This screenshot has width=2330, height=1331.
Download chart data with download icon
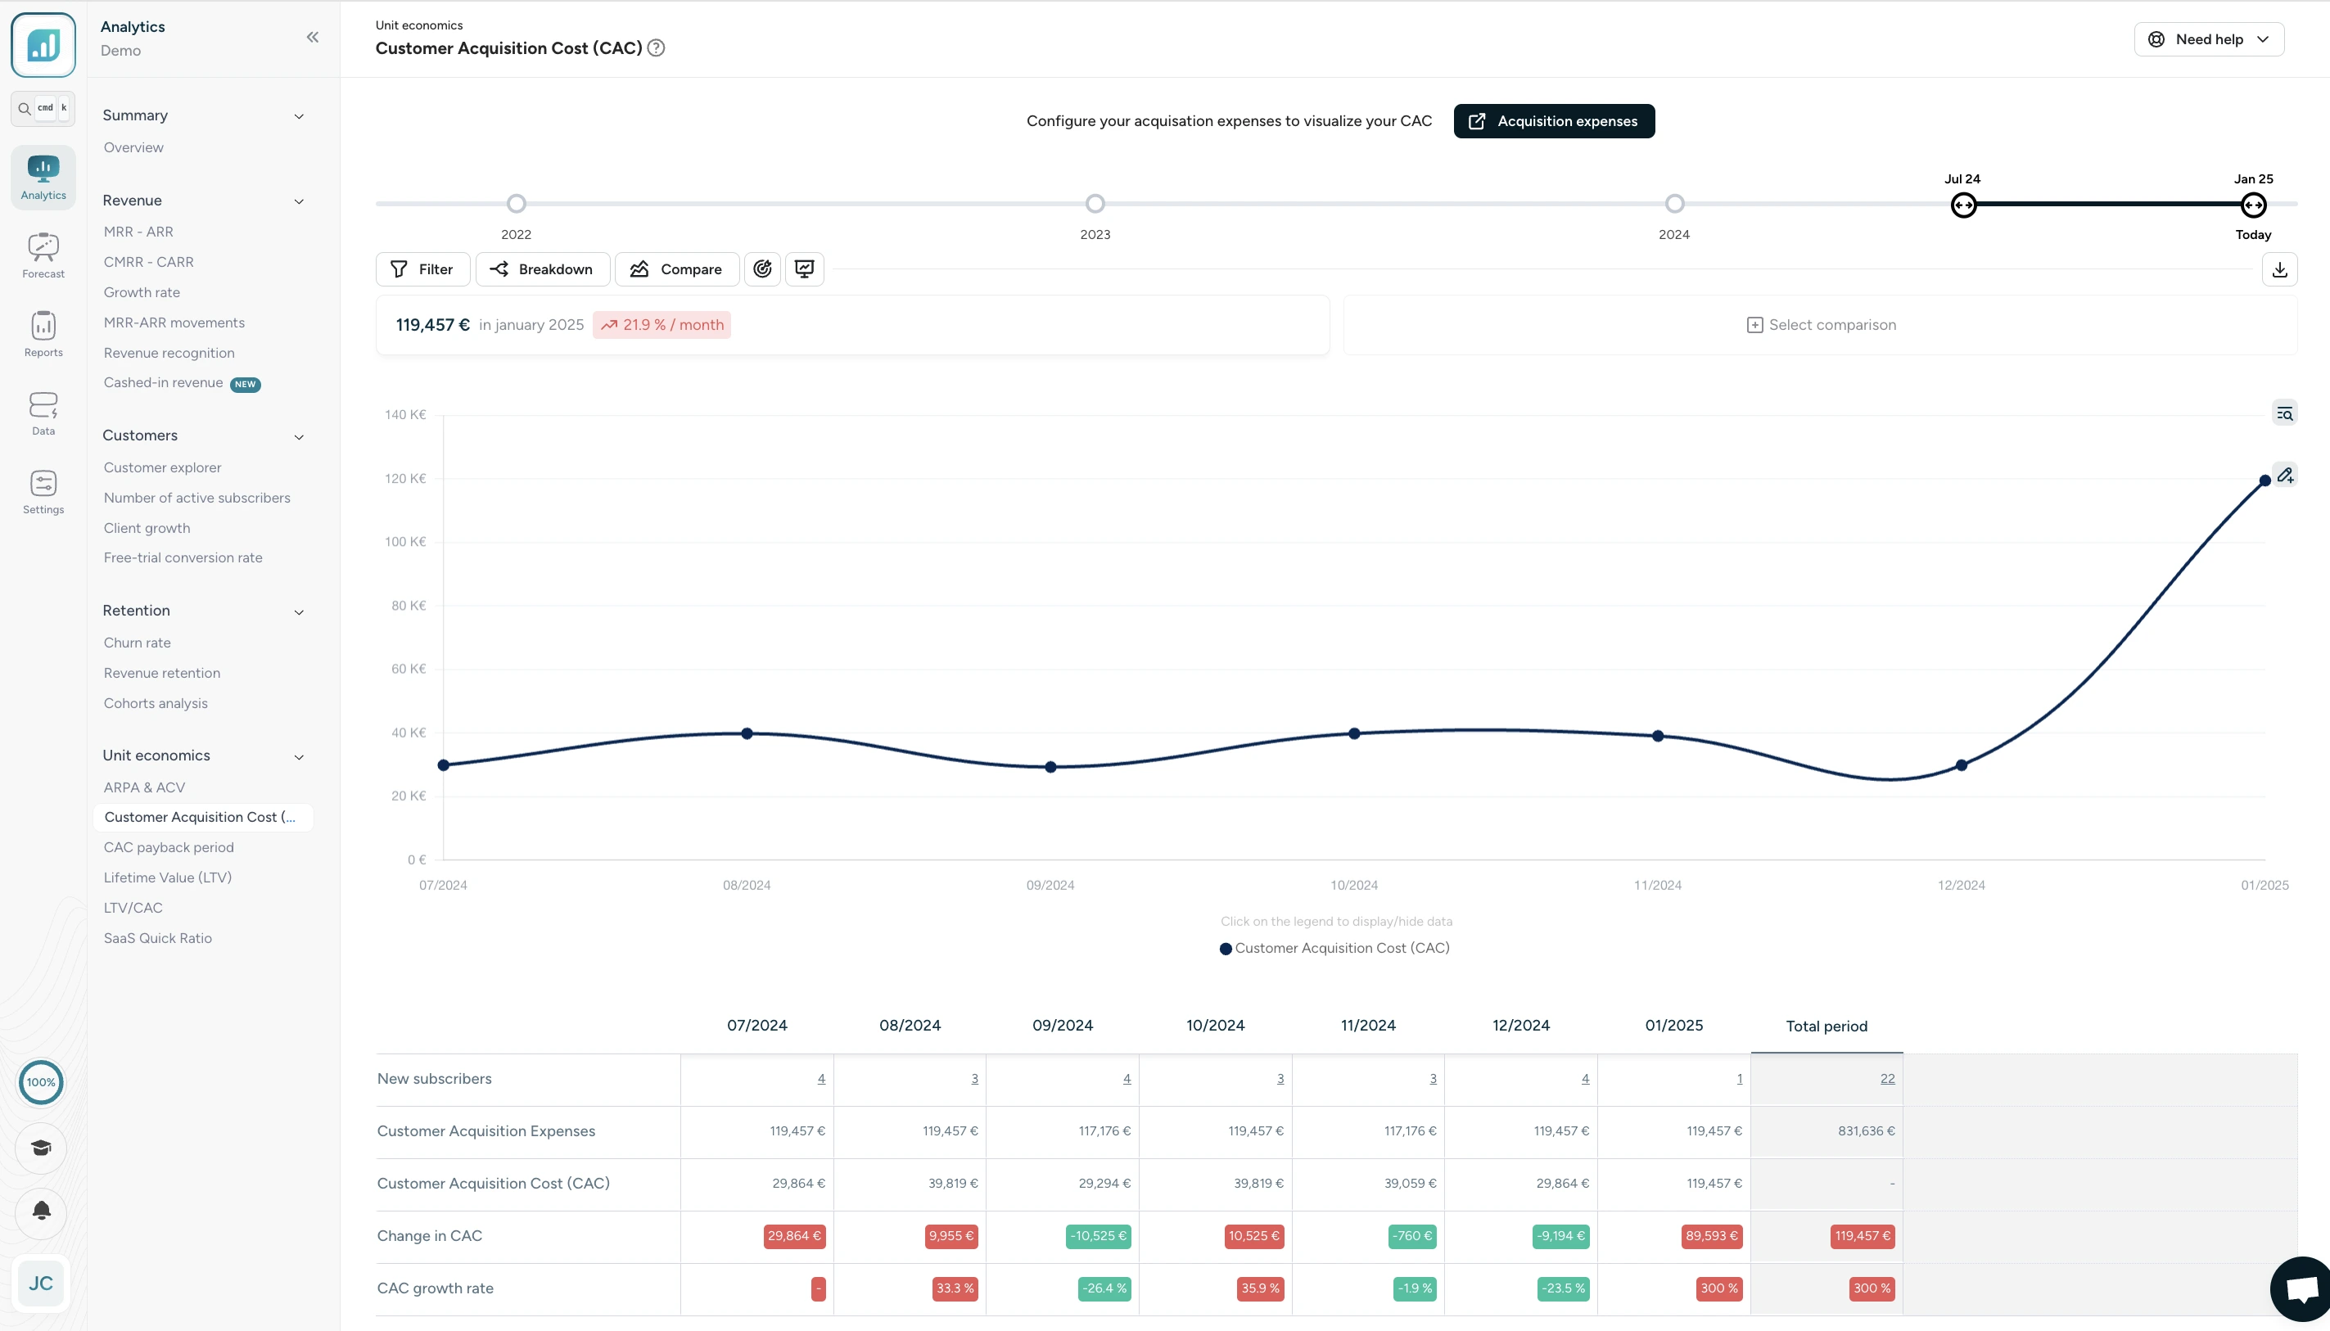[x=2280, y=269]
